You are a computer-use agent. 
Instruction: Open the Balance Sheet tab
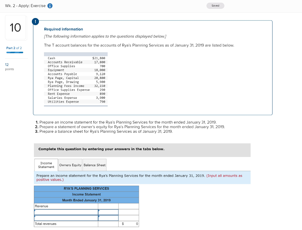tap(94, 165)
